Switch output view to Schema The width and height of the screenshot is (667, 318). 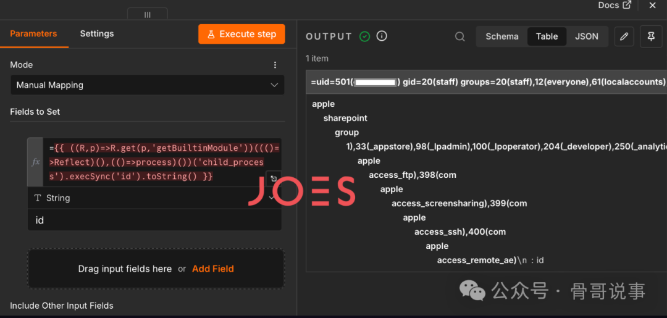tap(502, 36)
